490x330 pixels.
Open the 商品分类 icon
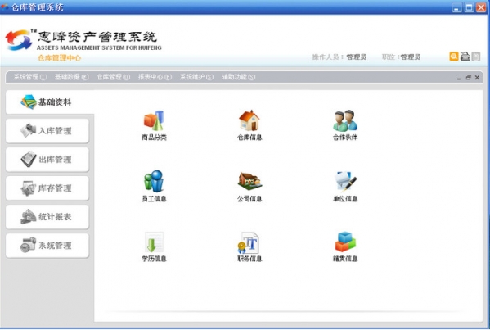point(154,121)
